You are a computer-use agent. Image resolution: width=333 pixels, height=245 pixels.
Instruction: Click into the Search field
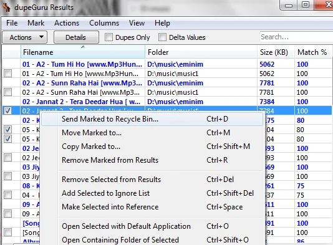click(296, 37)
